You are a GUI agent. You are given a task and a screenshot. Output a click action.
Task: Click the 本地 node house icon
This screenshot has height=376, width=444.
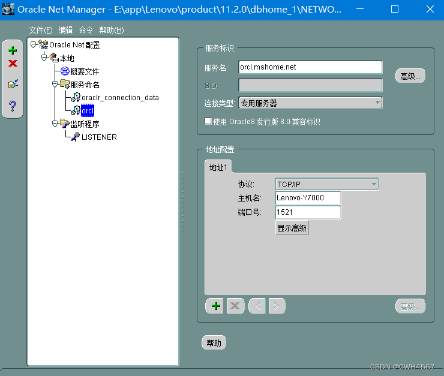[54, 58]
